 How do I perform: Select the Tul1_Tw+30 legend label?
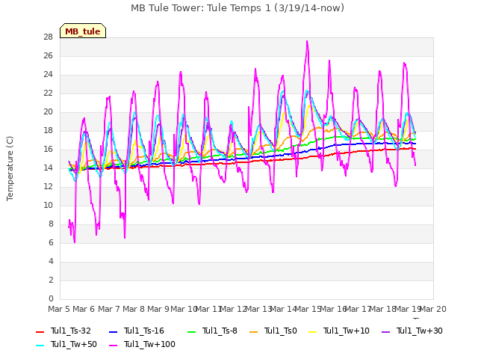[420, 331]
